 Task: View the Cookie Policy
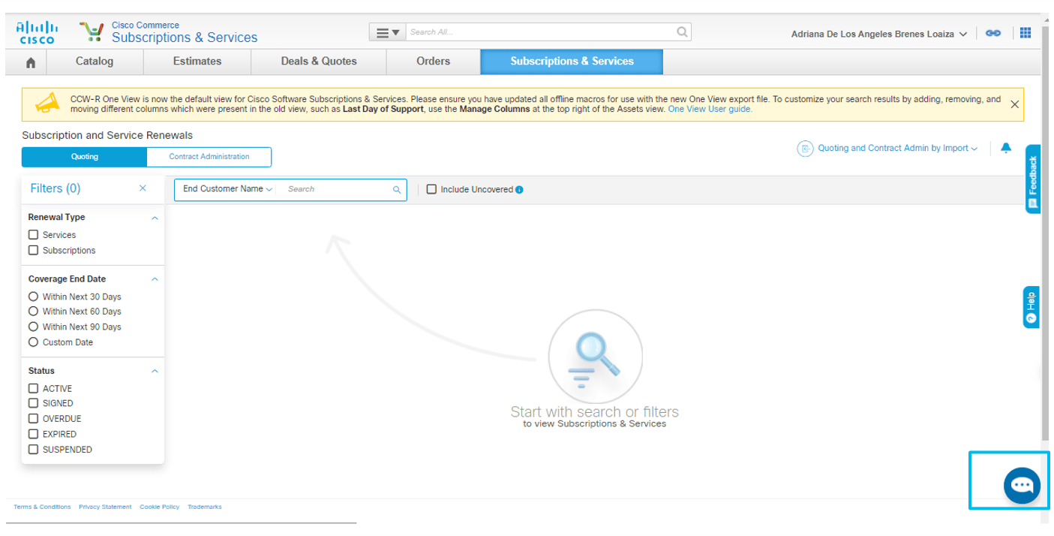[159, 507]
